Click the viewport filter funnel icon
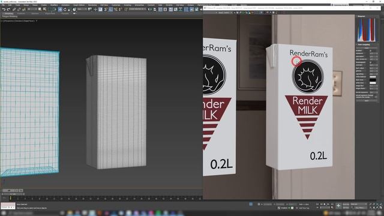Screen dimensions: 384x216 [37, 21]
